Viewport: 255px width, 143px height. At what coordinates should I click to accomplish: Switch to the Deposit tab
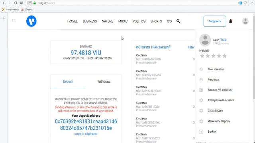pyautogui.click(x=68, y=81)
